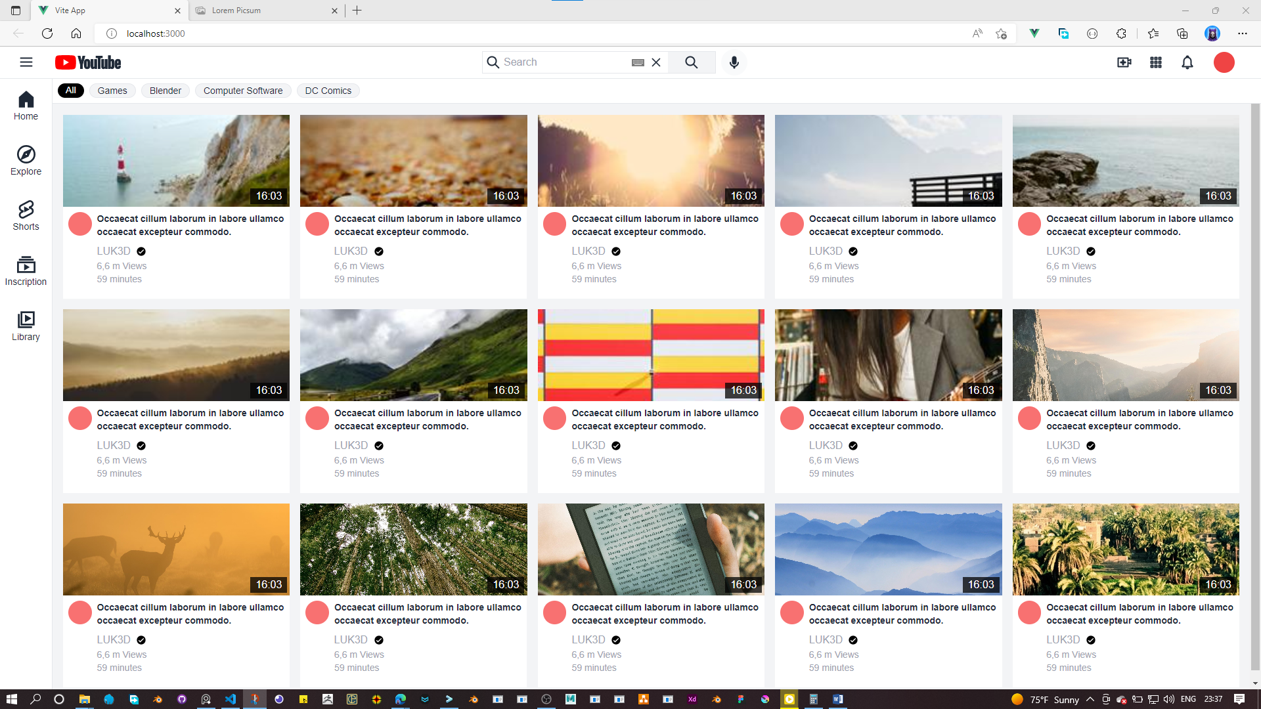1261x709 pixels.
Task: Select the DC Comics filter chip
Action: (x=328, y=91)
